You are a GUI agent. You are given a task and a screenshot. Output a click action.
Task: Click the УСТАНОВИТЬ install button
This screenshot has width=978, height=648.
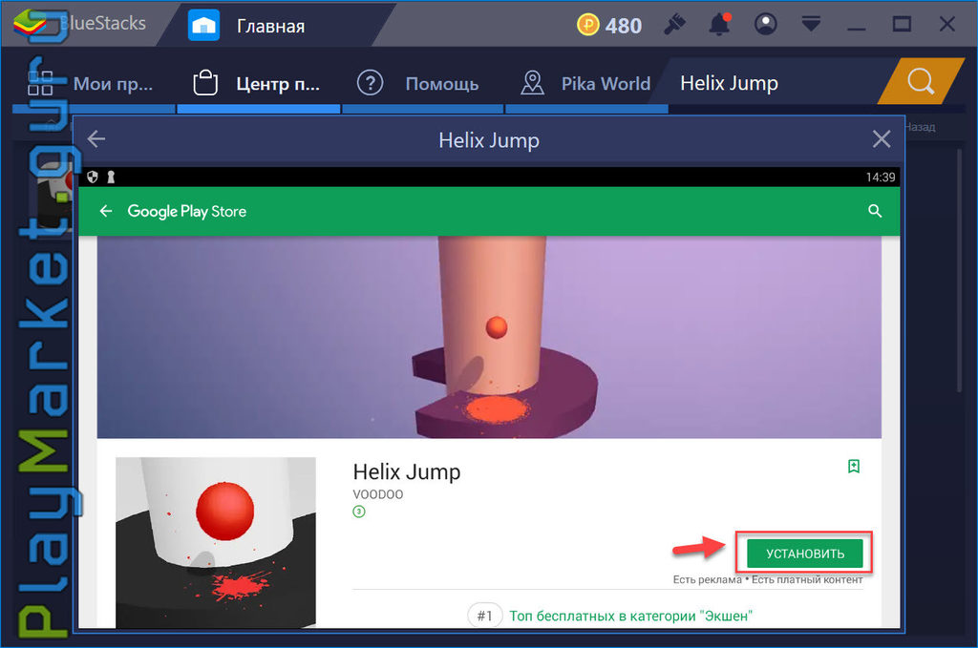[804, 554]
